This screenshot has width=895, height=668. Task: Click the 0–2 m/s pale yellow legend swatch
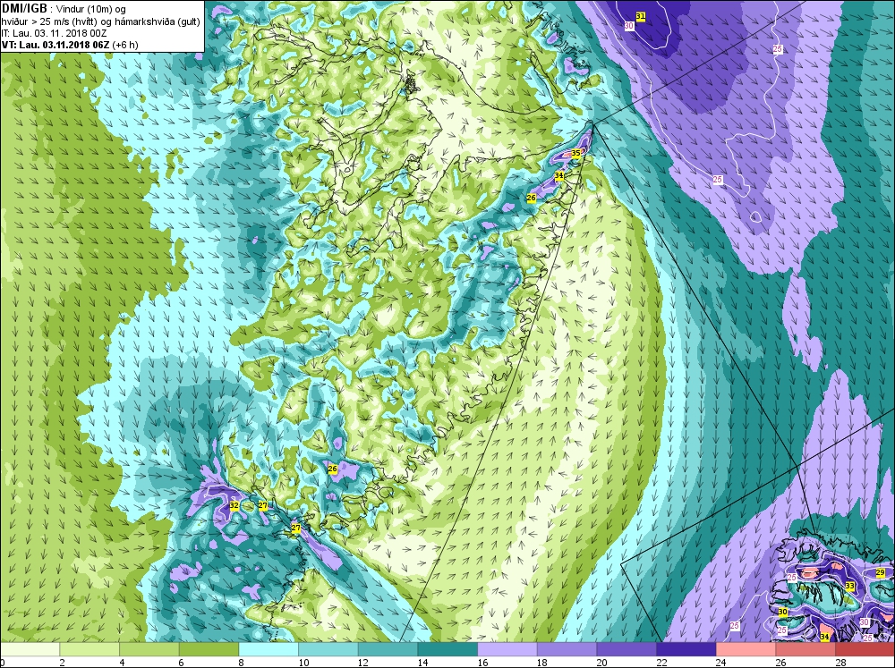click(x=30, y=649)
